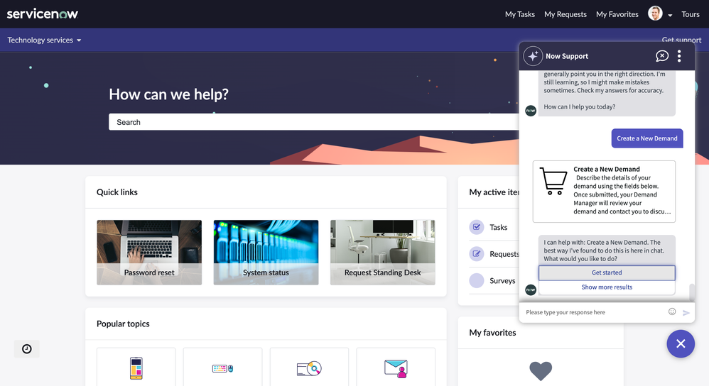The width and height of the screenshot is (709, 386).
Task: Expand the Technology services dropdown
Action: click(x=44, y=40)
